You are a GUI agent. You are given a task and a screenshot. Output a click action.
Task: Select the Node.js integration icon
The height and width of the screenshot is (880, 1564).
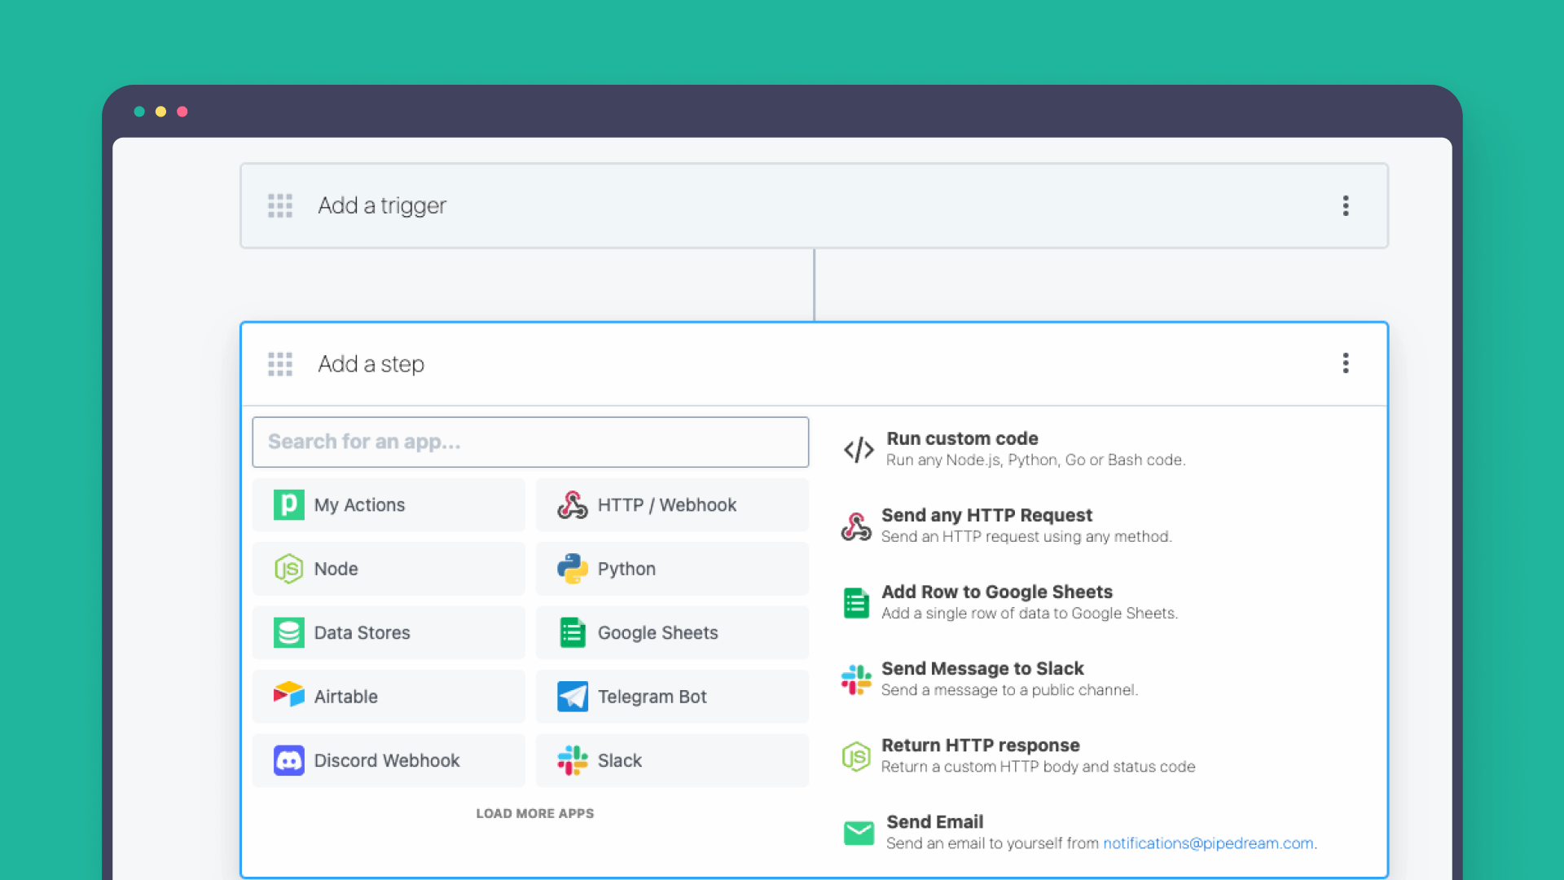286,567
